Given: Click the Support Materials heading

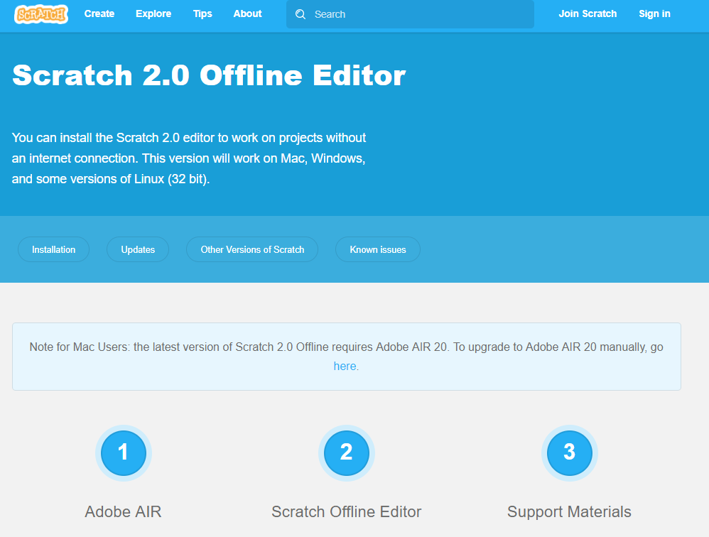Looking at the screenshot, I should coord(569,511).
